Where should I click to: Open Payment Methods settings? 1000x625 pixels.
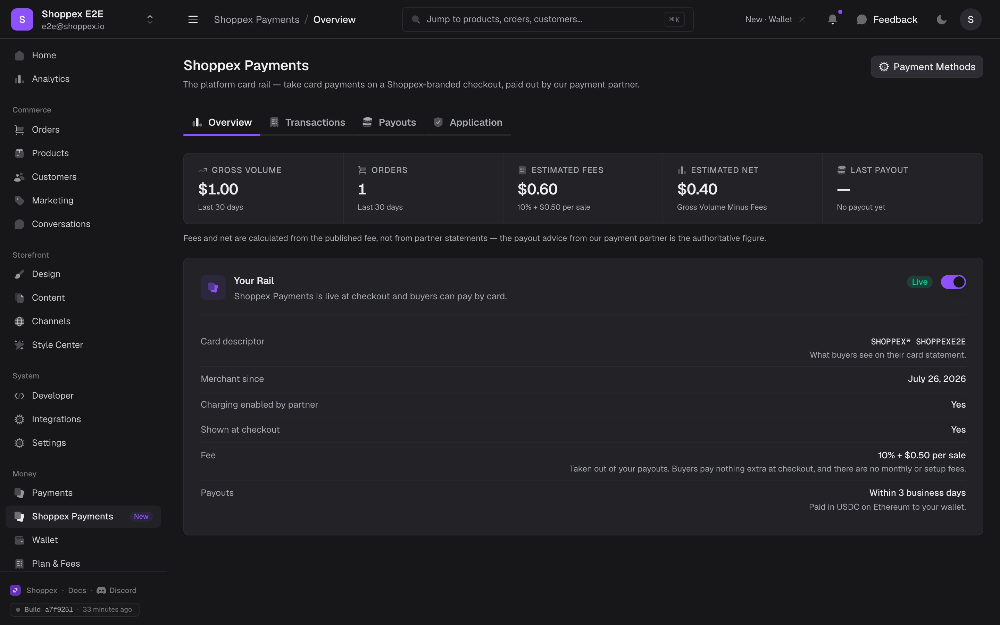927,67
